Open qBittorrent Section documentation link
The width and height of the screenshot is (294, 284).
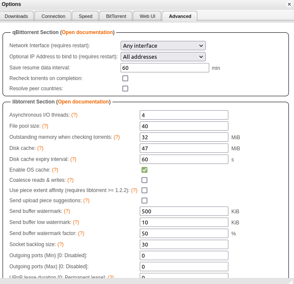(x=88, y=32)
